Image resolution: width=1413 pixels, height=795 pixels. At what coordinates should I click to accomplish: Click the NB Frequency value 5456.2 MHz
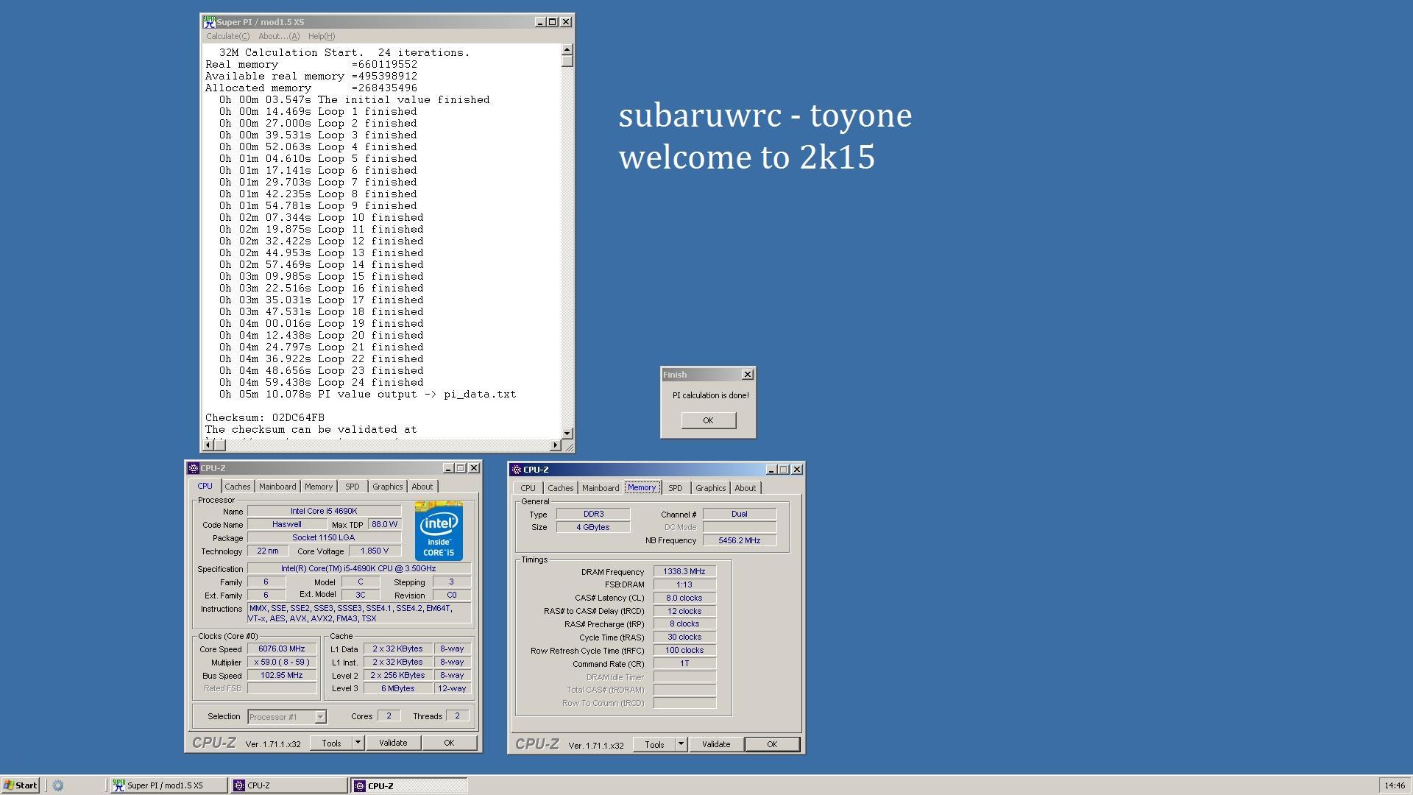pyautogui.click(x=740, y=540)
